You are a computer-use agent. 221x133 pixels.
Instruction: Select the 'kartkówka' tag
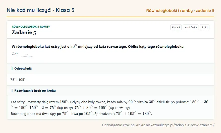(x=191, y=27)
